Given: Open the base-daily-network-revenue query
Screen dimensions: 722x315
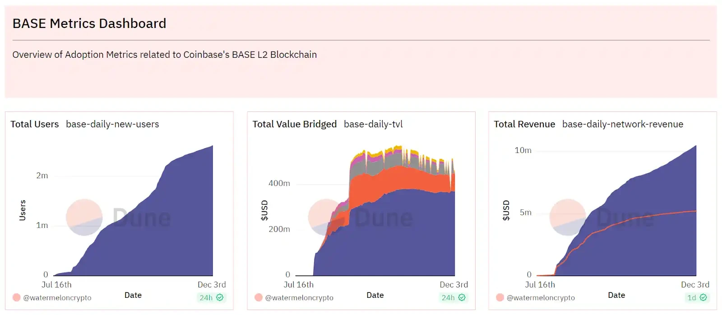Looking at the screenshot, I should [x=623, y=124].
